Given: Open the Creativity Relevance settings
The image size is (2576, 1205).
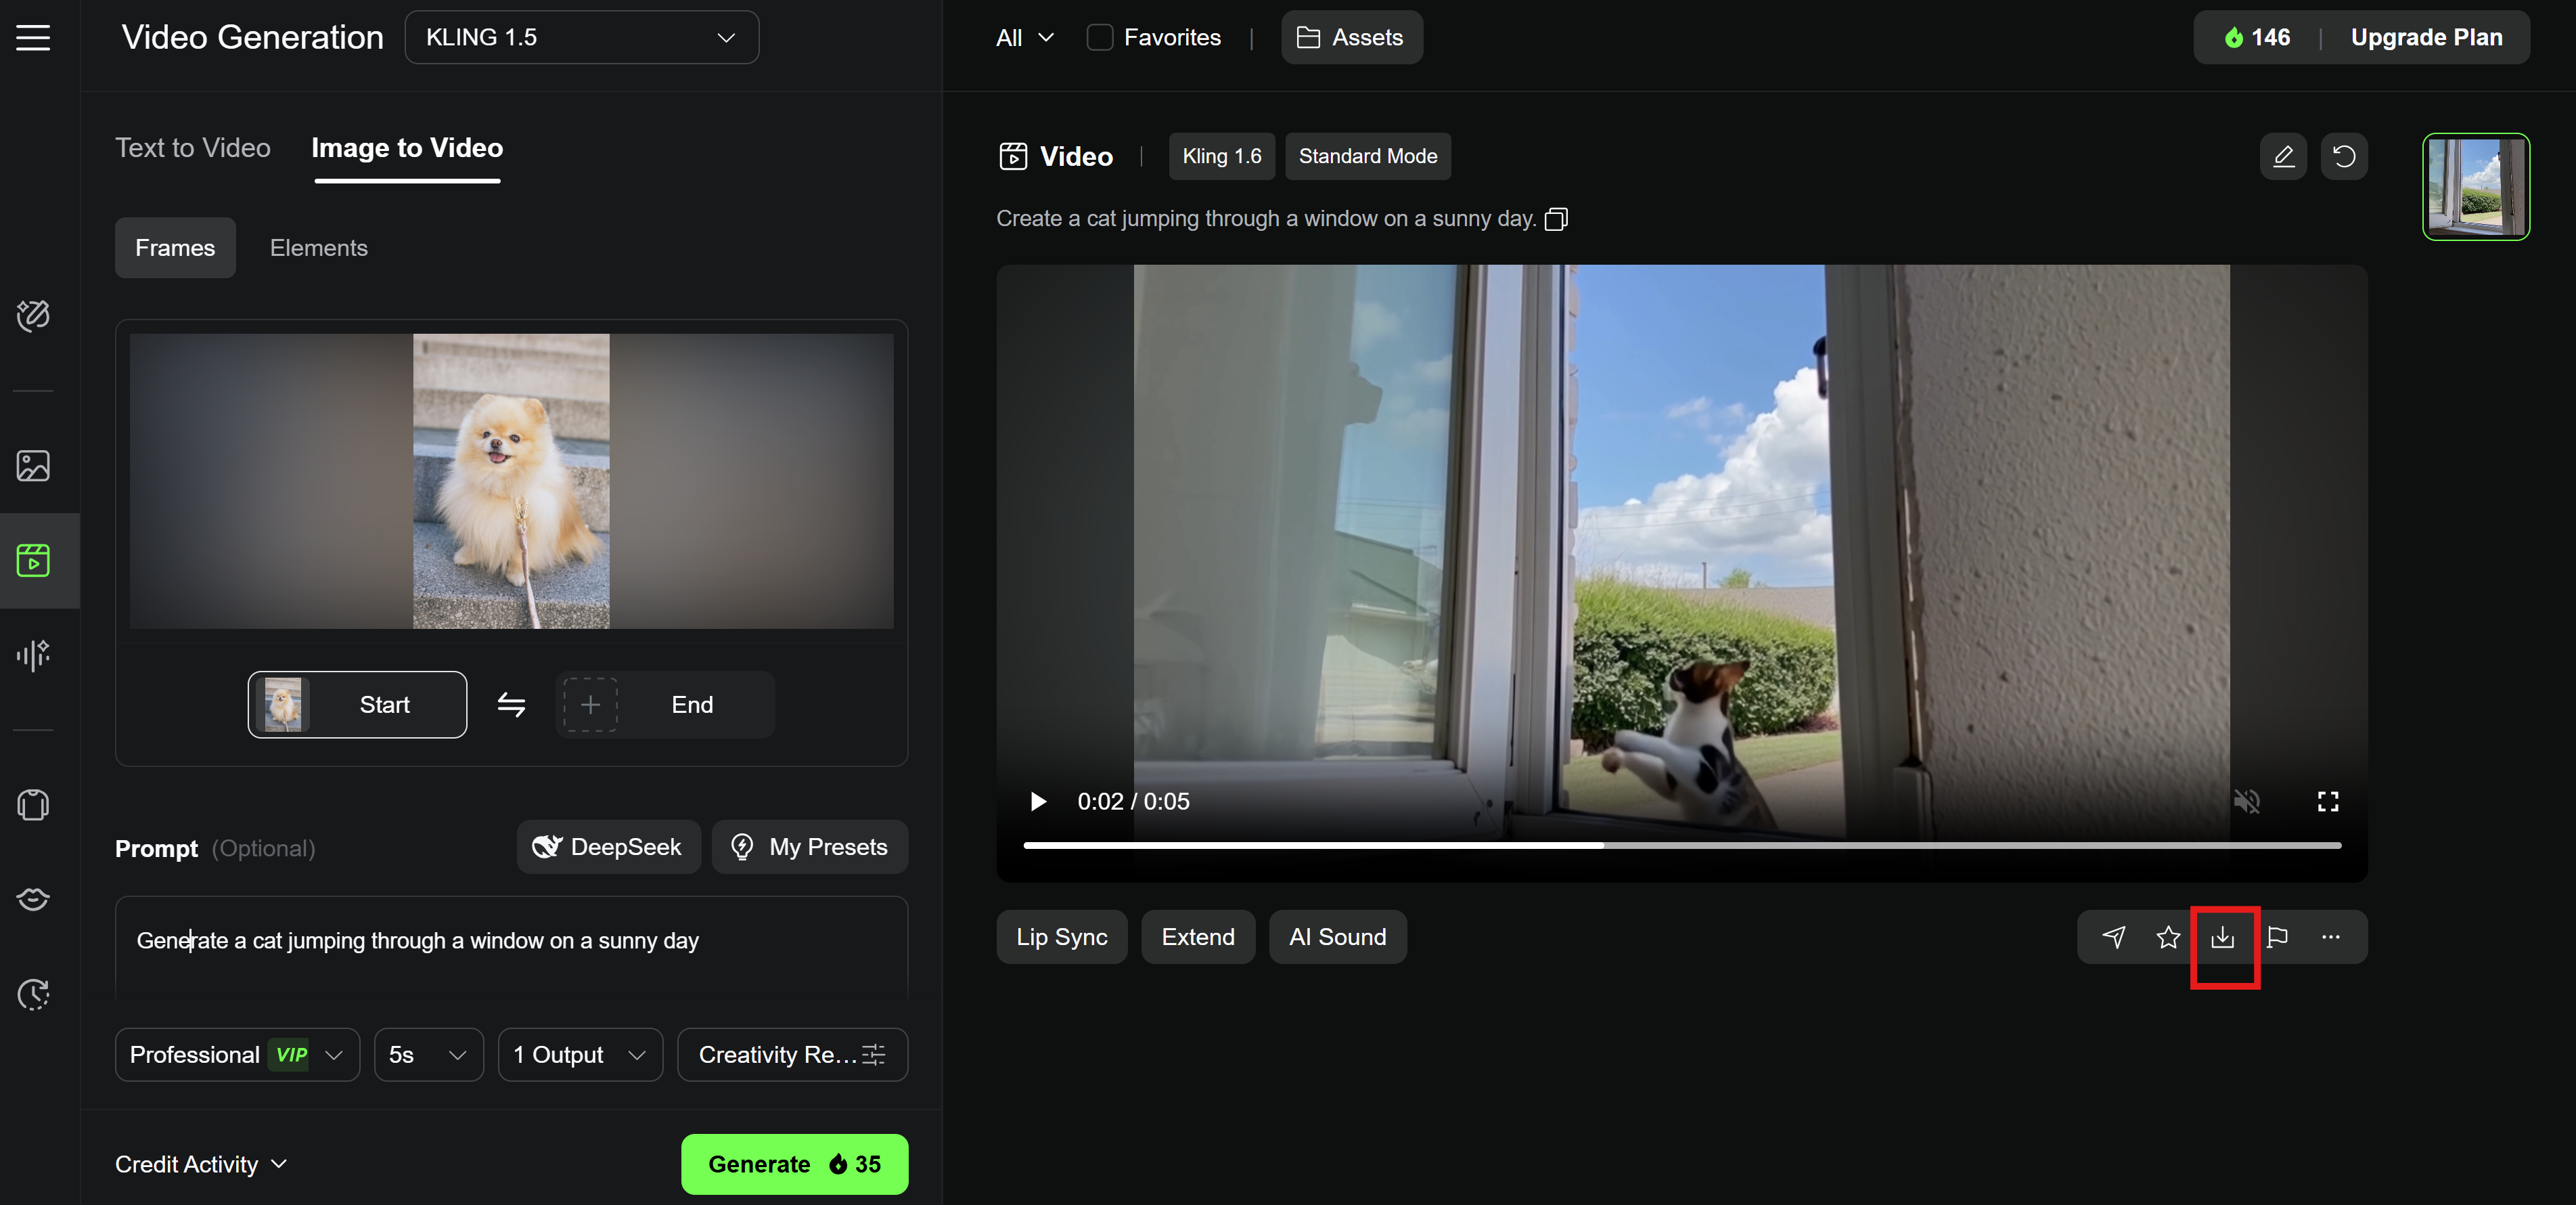Looking at the screenshot, I should 792,1055.
